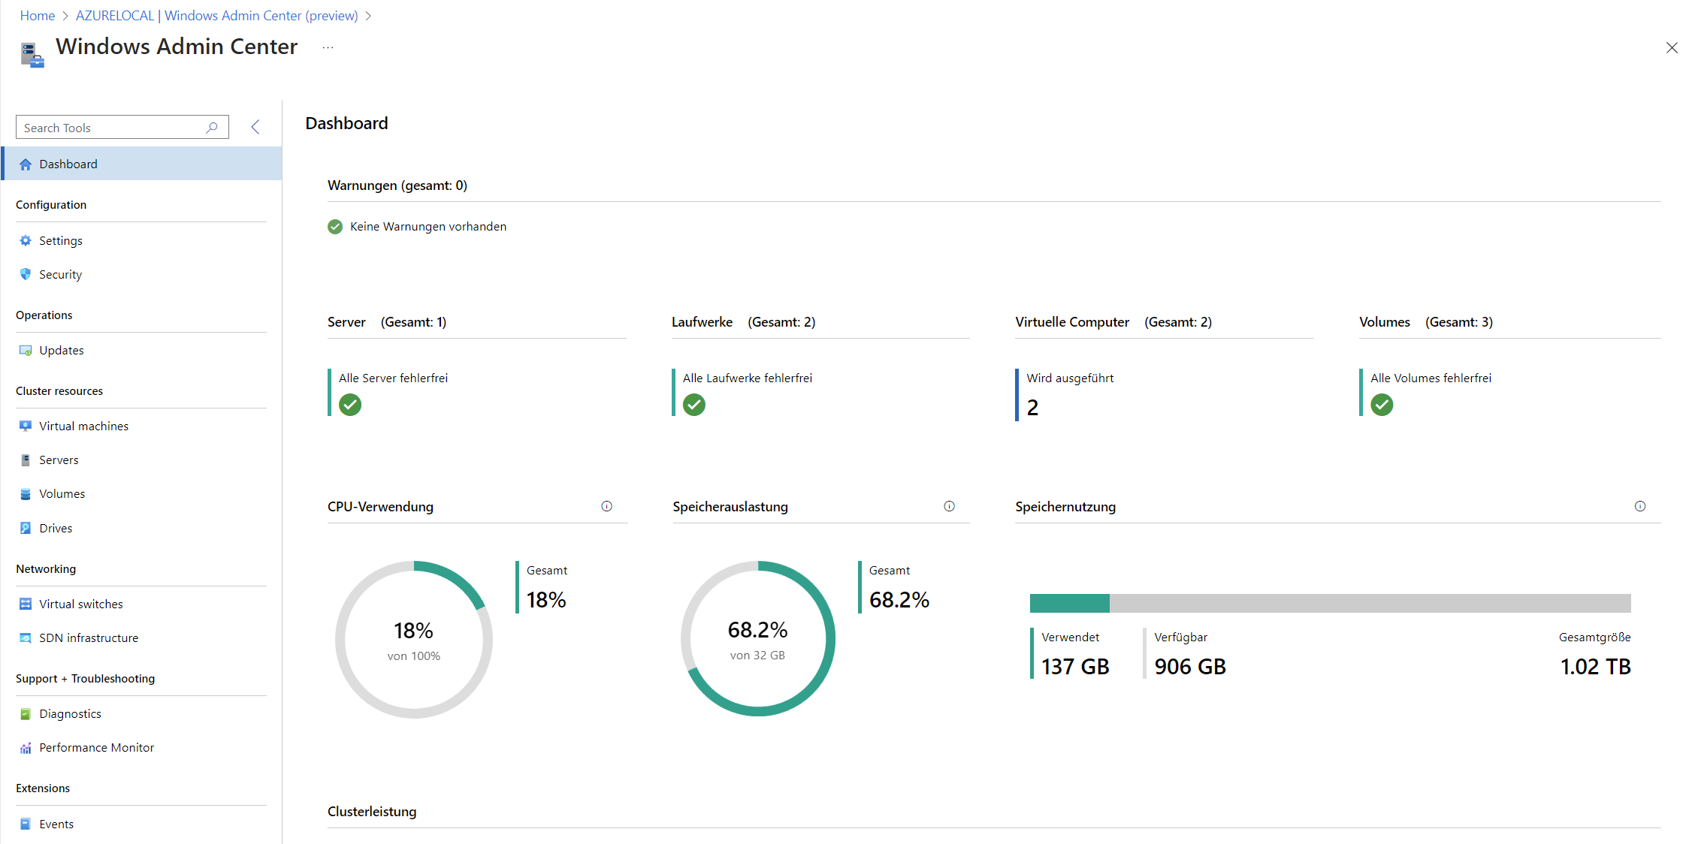Image resolution: width=1686 pixels, height=844 pixels.
Task: Click the Clusterleistung section heading
Action: [x=372, y=812]
